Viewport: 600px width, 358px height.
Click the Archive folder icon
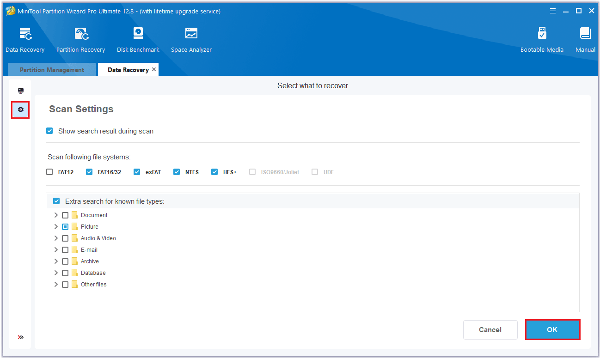click(x=74, y=261)
